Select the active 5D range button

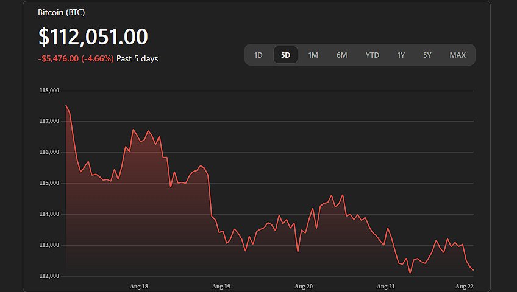tap(285, 55)
